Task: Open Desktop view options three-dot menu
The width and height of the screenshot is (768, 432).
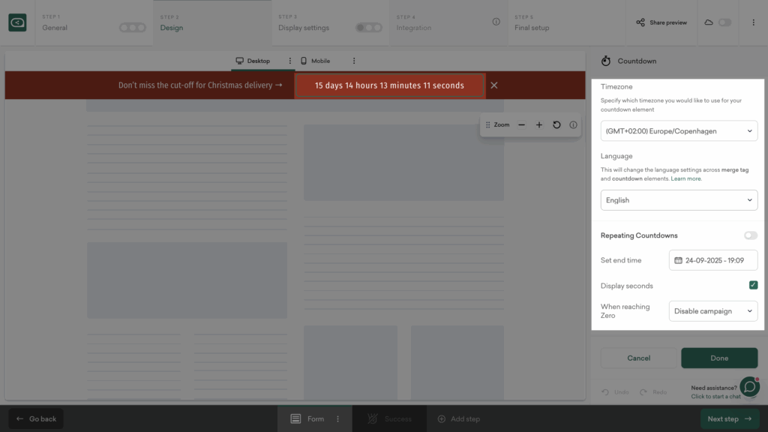Action: coord(290,61)
